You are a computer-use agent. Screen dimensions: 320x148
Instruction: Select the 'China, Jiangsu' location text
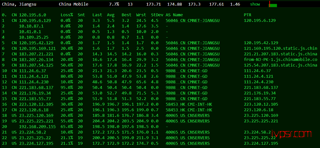(19, 4)
